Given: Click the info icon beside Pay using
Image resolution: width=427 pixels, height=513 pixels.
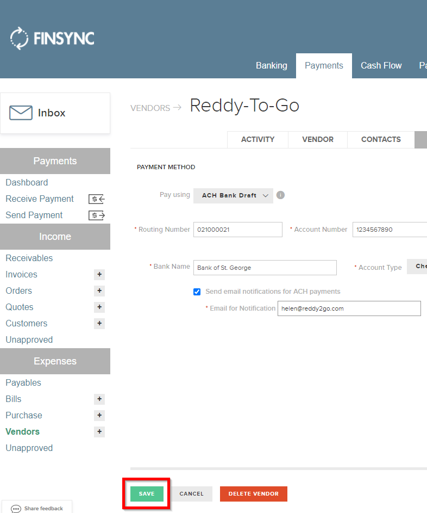Looking at the screenshot, I should [280, 195].
